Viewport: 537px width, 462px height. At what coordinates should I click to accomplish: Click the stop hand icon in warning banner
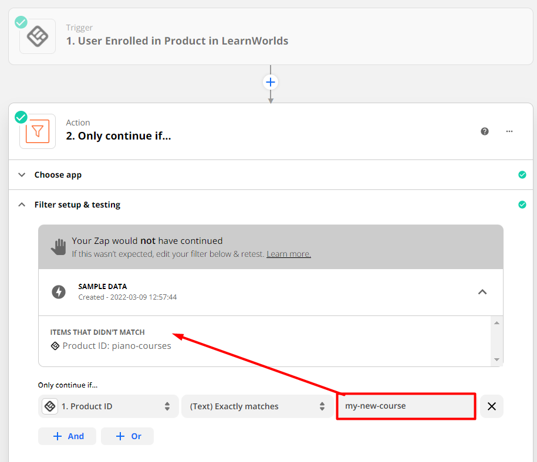click(59, 247)
